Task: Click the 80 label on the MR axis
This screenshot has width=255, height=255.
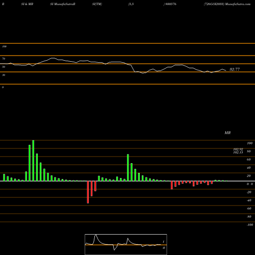Action: pos(248,151)
